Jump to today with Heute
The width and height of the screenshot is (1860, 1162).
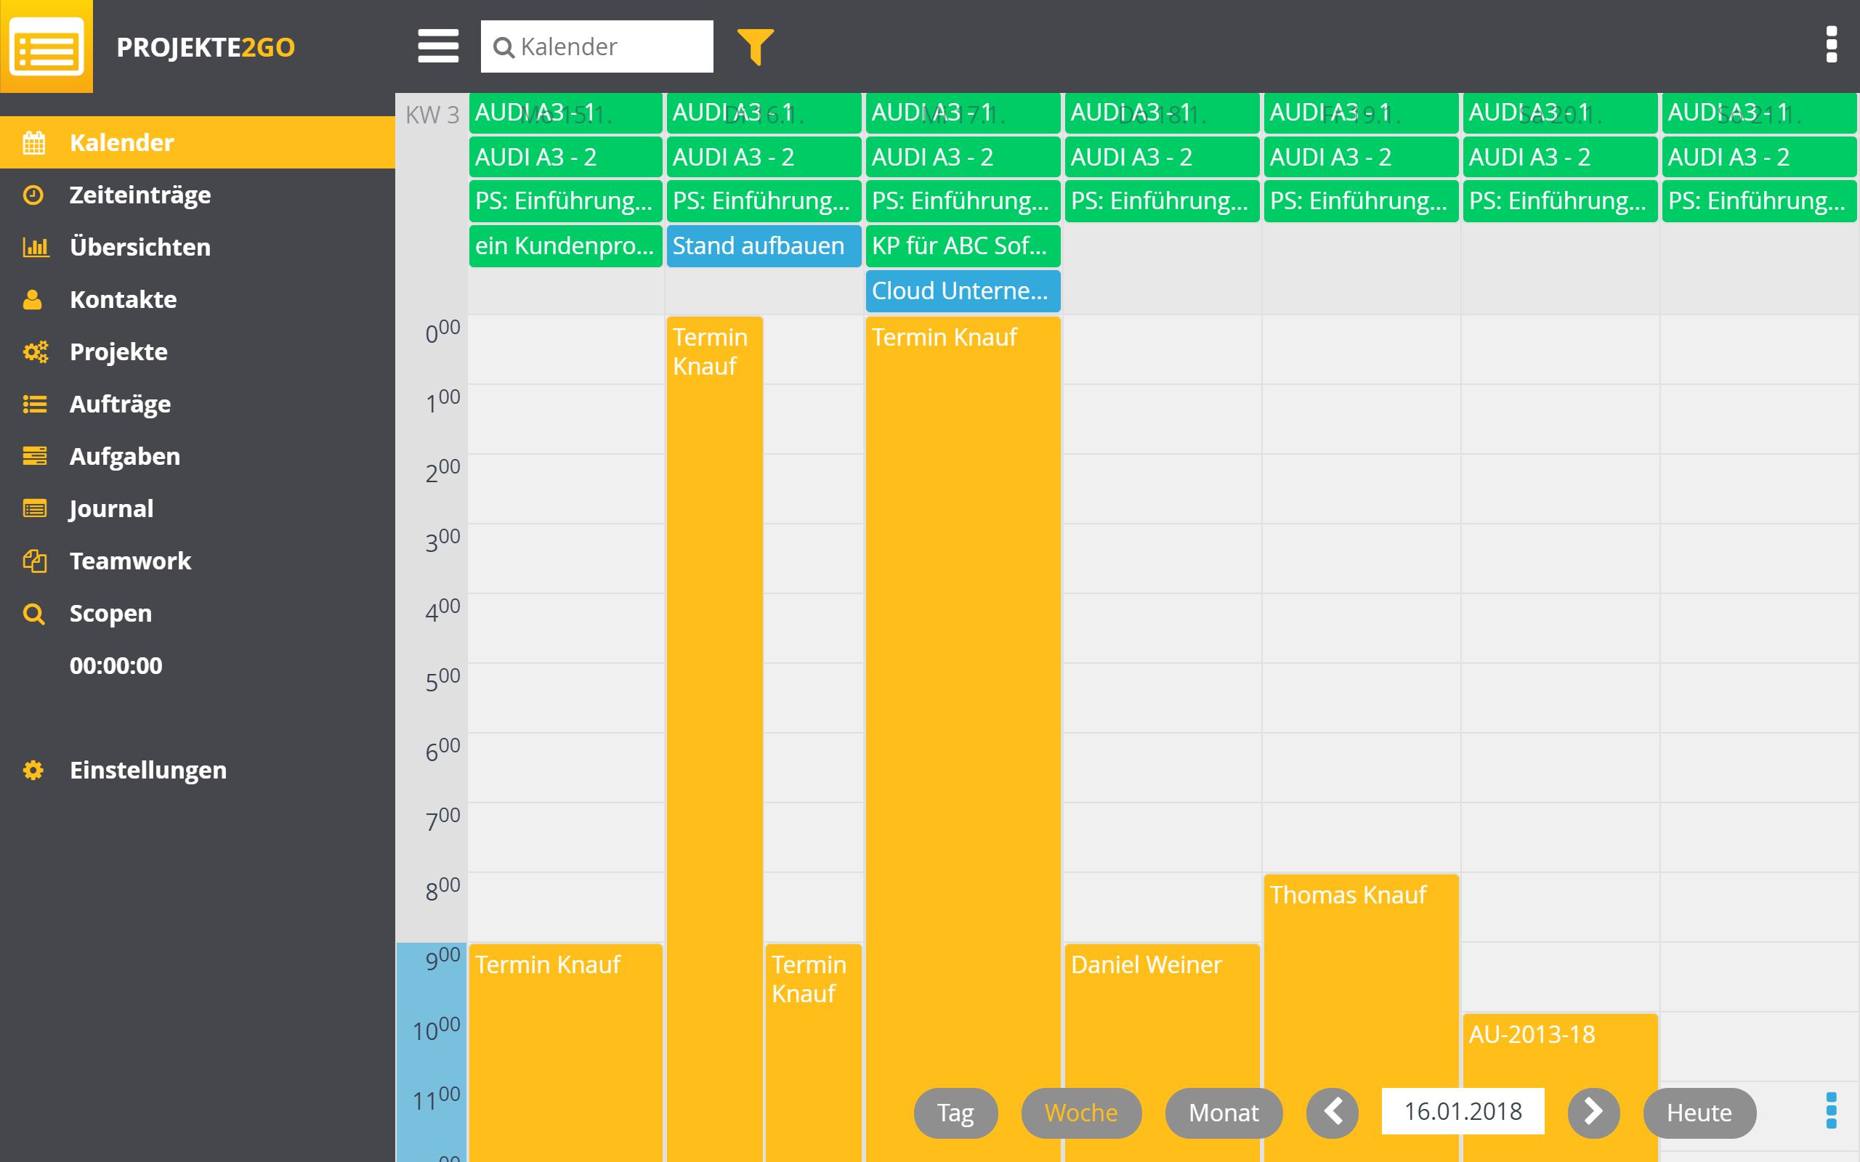pos(1699,1112)
